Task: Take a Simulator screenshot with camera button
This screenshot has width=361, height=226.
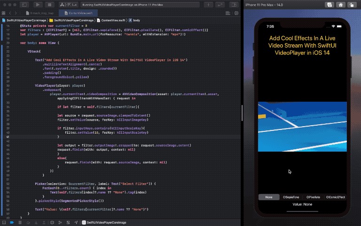Action: click(x=330, y=5)
